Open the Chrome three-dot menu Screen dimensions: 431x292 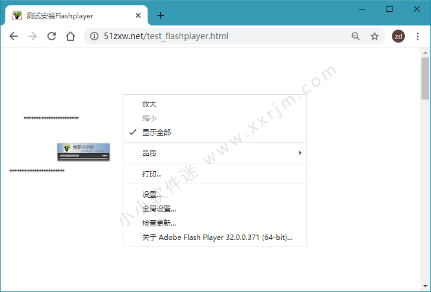tap(417, 36)
